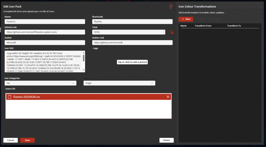Click the Transform From column header
The image size is (266, 147).
point(203,26)
